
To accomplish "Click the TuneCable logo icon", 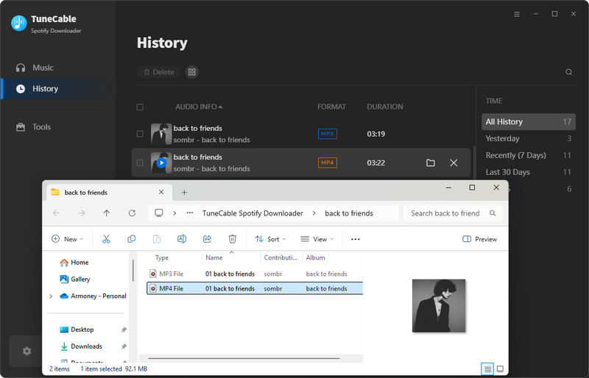I will click(19, 23).
